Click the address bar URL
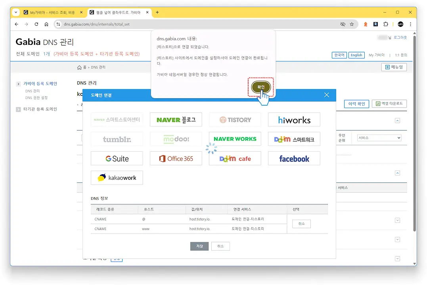The width and height of the screenshot is (427, 285). click(97, 24)
